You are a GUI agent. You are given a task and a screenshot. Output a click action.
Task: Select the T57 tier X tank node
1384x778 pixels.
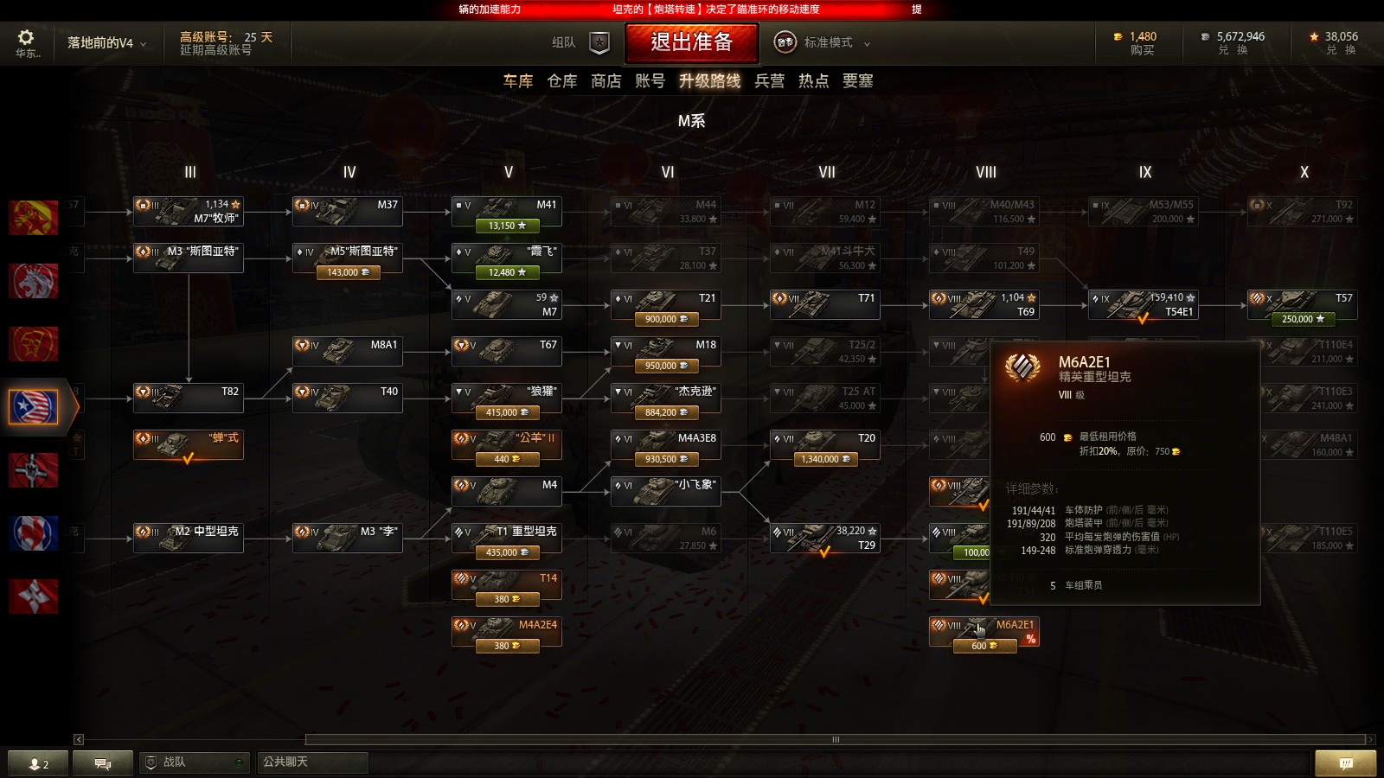tap(1302, 305)
